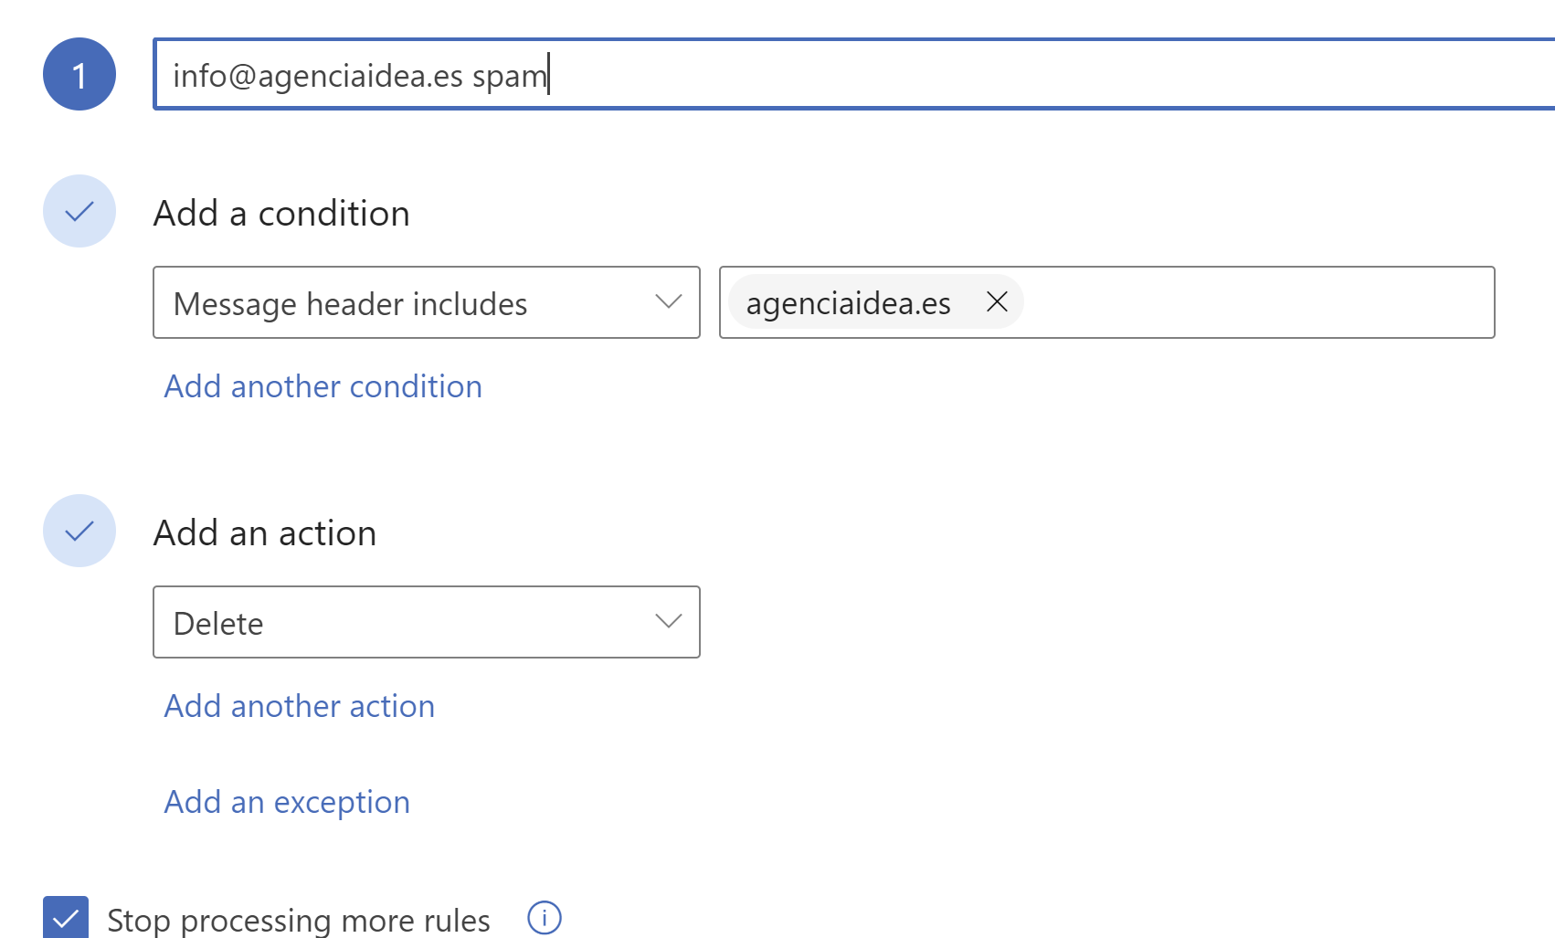Click the Add an action heading
This screenshot has width=1555, height=938.
[x=265, y=532]
